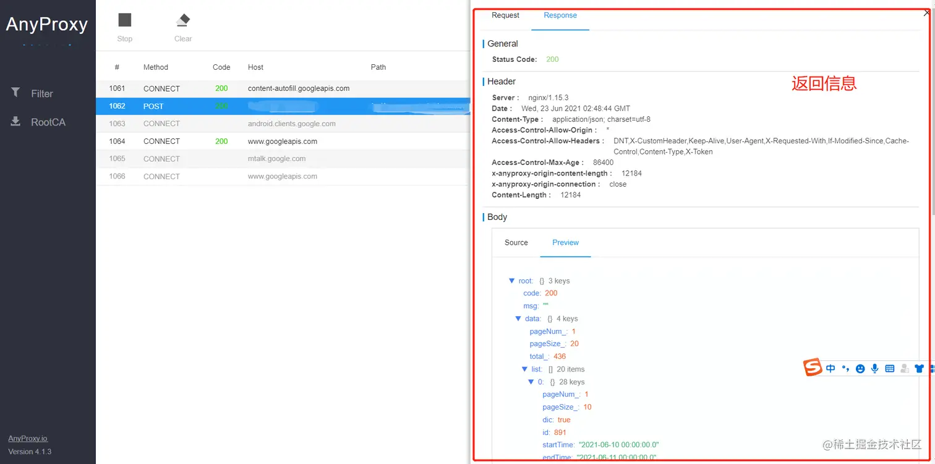Click the microphone voice input icon
The image size is (935, 464).
point(875,369)
